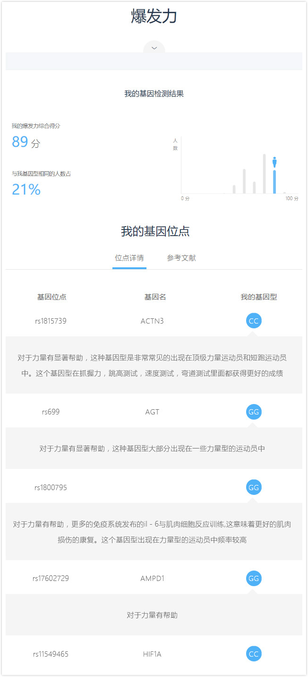Select the blue highlighted bar in the score chart
This screenshot has height=677, width=308.
(x=274, y=182)
